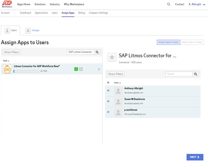
Task: Click the name Susan M Dearborne
Action: point(134,99)
